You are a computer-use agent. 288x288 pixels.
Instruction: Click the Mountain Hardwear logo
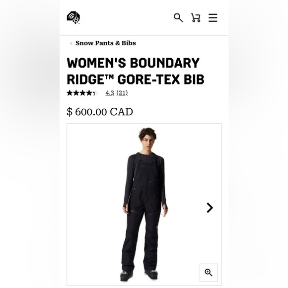73,18
